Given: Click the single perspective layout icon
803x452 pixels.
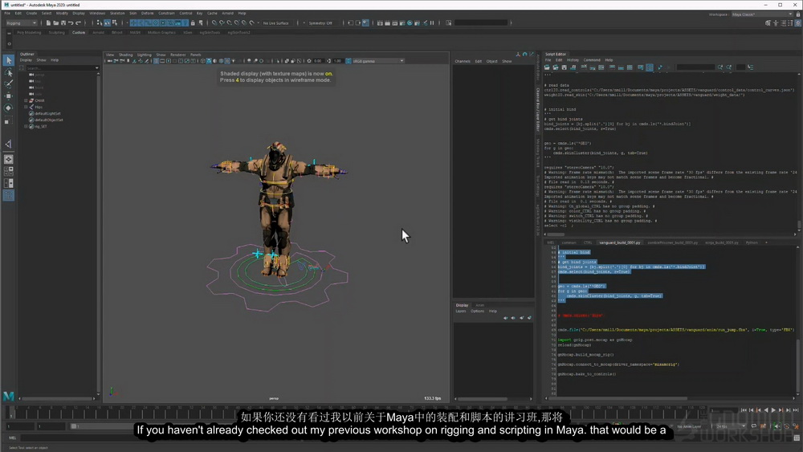Looking at the screenshot, I should coord(8,160).
